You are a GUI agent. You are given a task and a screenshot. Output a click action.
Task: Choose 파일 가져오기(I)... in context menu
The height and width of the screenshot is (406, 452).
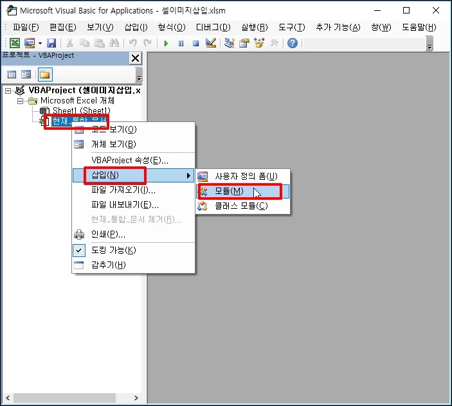pos(134,190)
